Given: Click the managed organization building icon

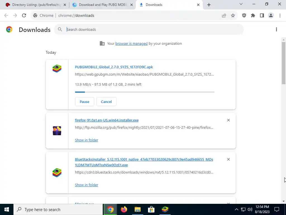Looking at the screenshot, I should pos(102,43).
